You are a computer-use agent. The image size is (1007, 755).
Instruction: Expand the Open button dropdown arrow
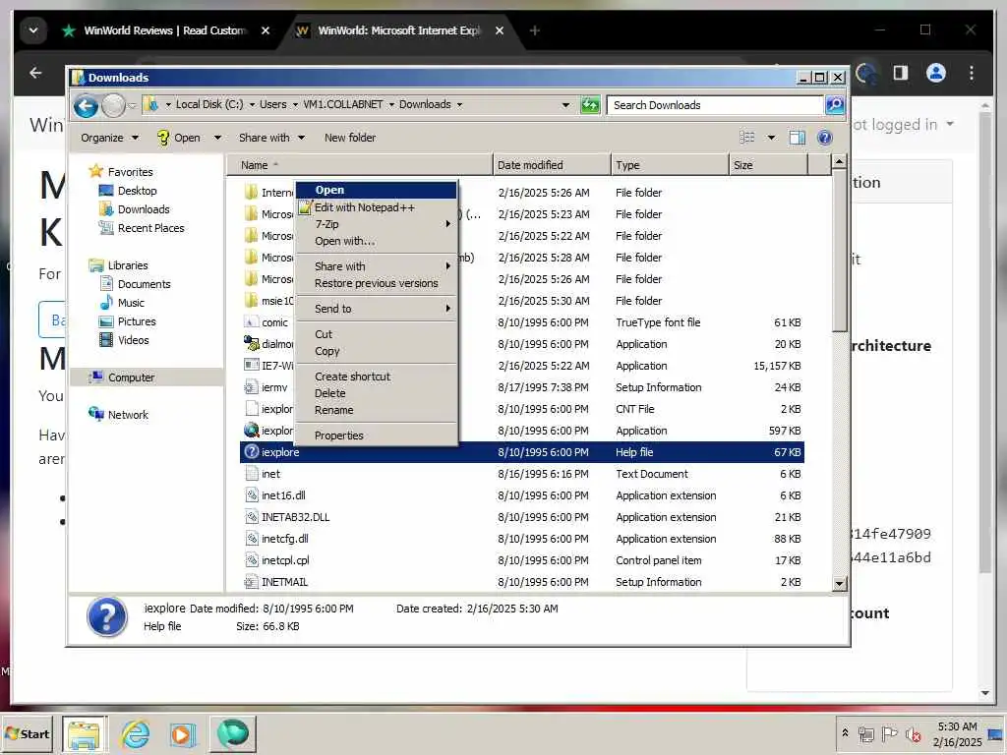coord(217,138)
